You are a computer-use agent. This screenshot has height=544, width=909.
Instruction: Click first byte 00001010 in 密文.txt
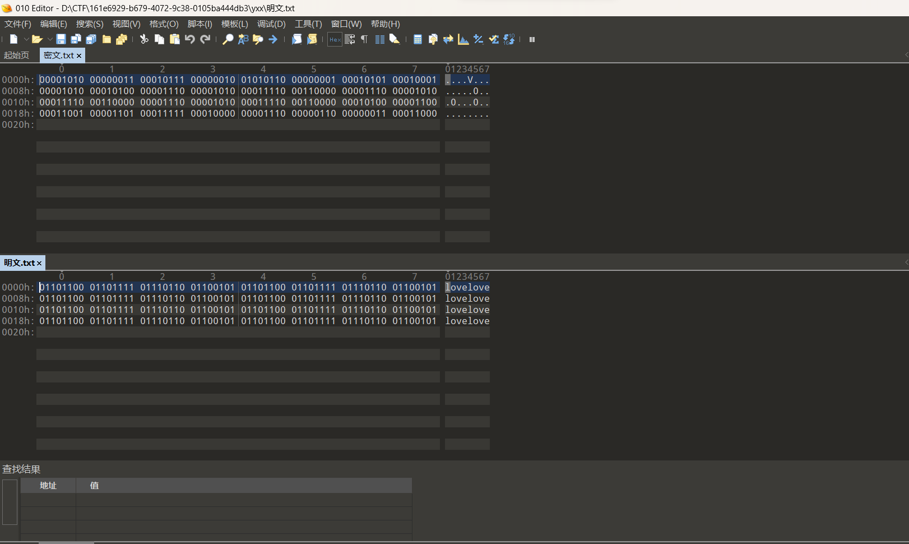point(62,80)
